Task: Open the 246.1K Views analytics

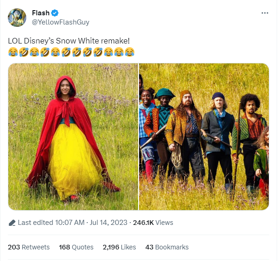Action: click(153, 223)
